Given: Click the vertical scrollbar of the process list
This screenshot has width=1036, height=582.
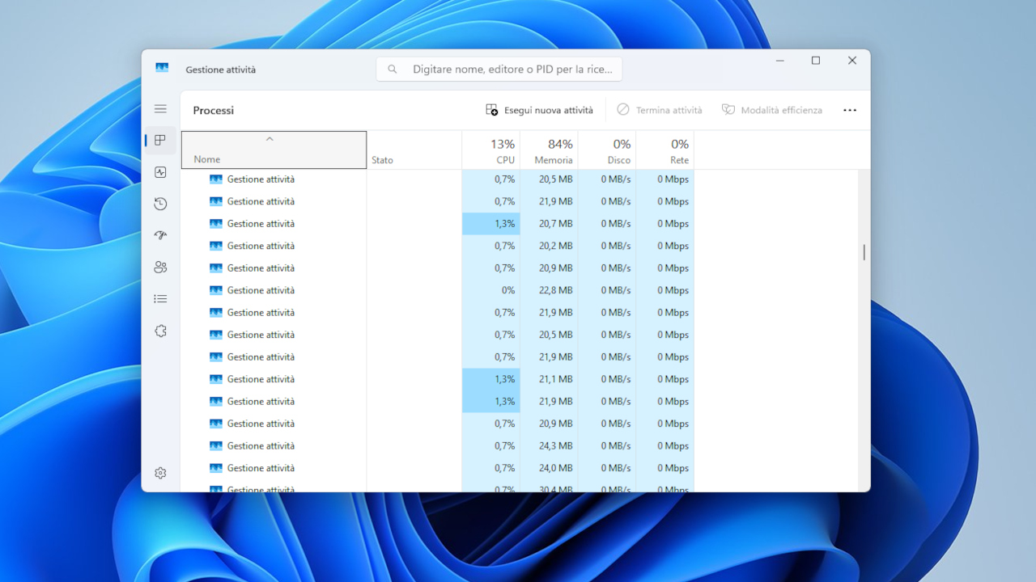Looking at the screenshot, I should tap(863, 252).
